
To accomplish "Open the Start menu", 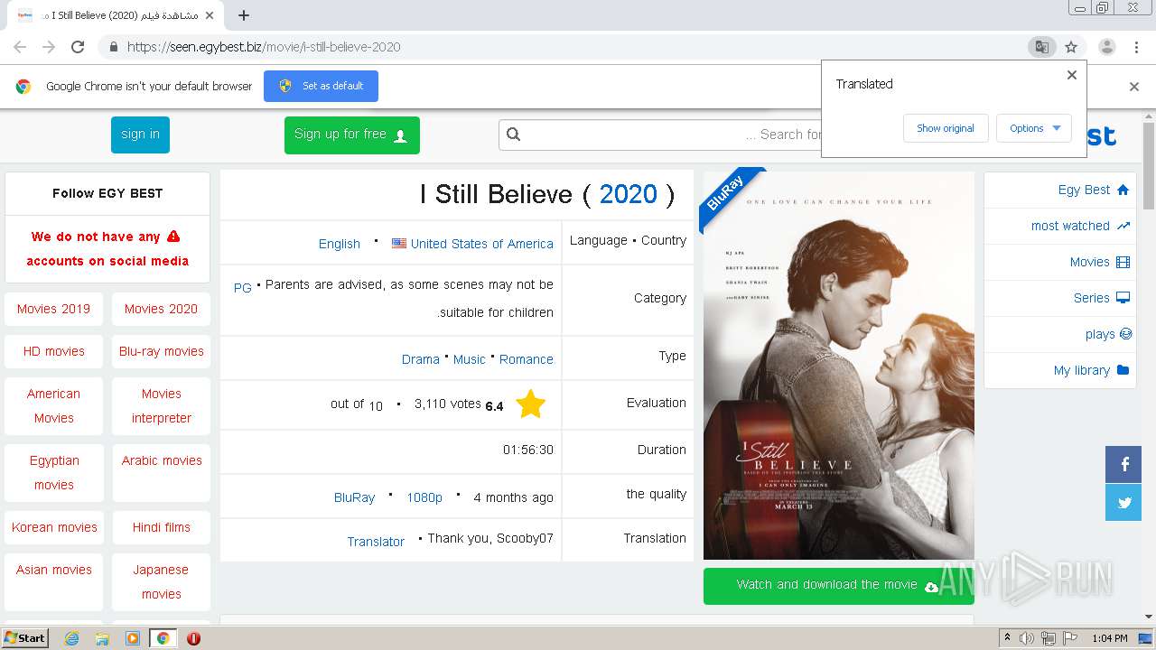I will tap(25, 638).
